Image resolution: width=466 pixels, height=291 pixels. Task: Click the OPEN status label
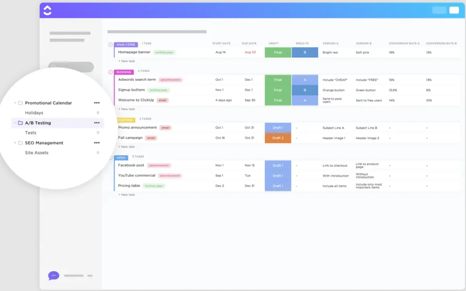(x=121, y=158)
